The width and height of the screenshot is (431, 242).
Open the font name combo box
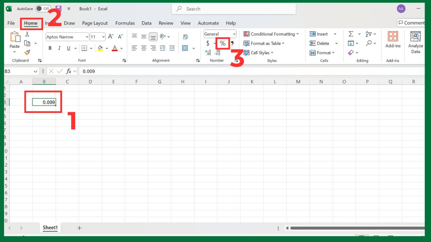(67, 37)
